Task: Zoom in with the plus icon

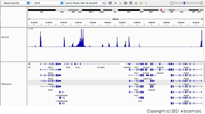Action: pos(201,3)
